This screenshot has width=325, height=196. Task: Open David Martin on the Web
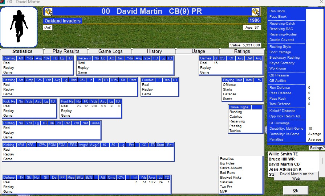296,176
